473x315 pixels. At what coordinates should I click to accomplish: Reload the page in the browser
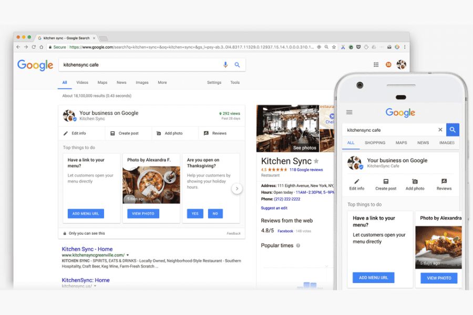[x=34, y=47]
